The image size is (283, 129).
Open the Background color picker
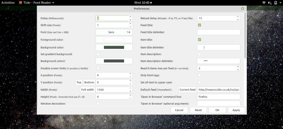(114, 47)
